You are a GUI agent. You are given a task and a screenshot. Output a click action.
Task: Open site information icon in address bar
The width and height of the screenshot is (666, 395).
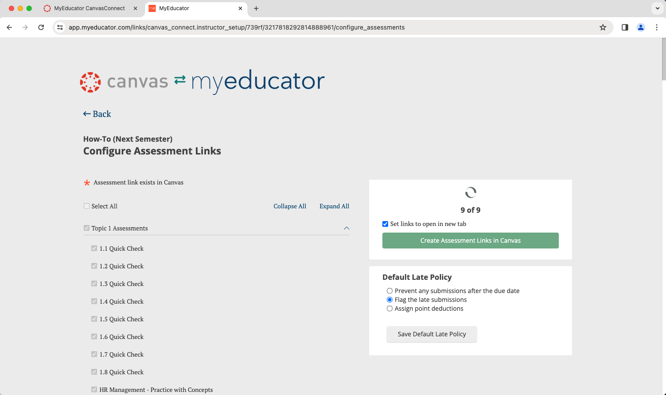coord(60,27)
